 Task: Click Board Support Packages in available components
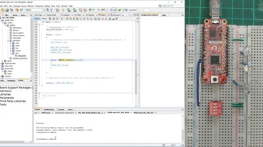coord(16,87)
